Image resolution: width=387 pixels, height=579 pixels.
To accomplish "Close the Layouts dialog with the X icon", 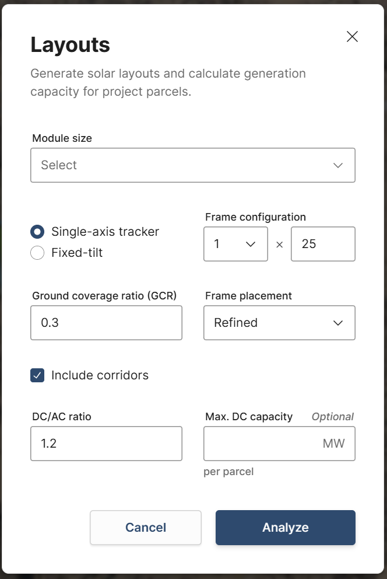I will tap(352, 36).
